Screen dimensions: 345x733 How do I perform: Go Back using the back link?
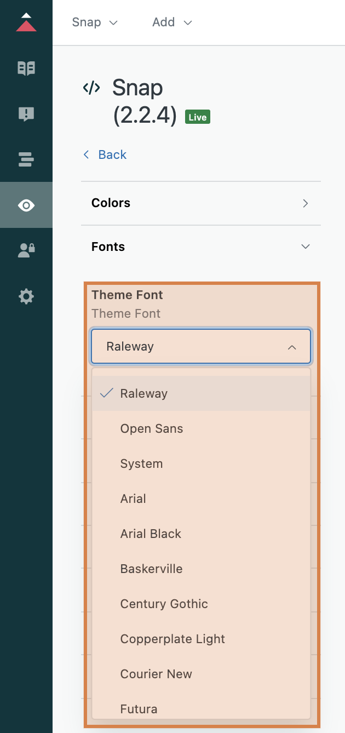(105, 154)
